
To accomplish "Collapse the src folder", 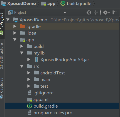I will (22, 66).
